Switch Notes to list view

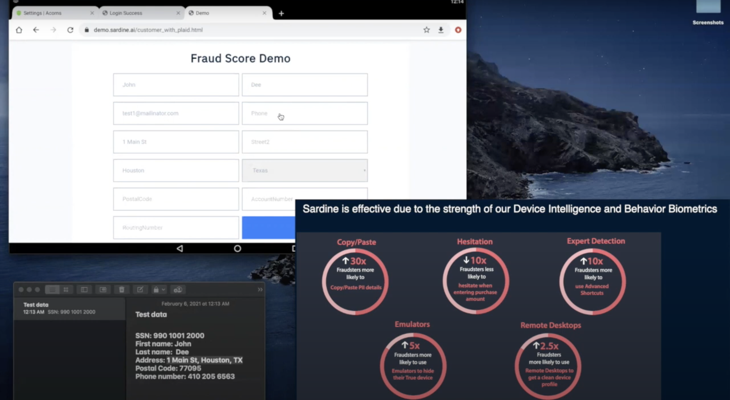point(52,289)
